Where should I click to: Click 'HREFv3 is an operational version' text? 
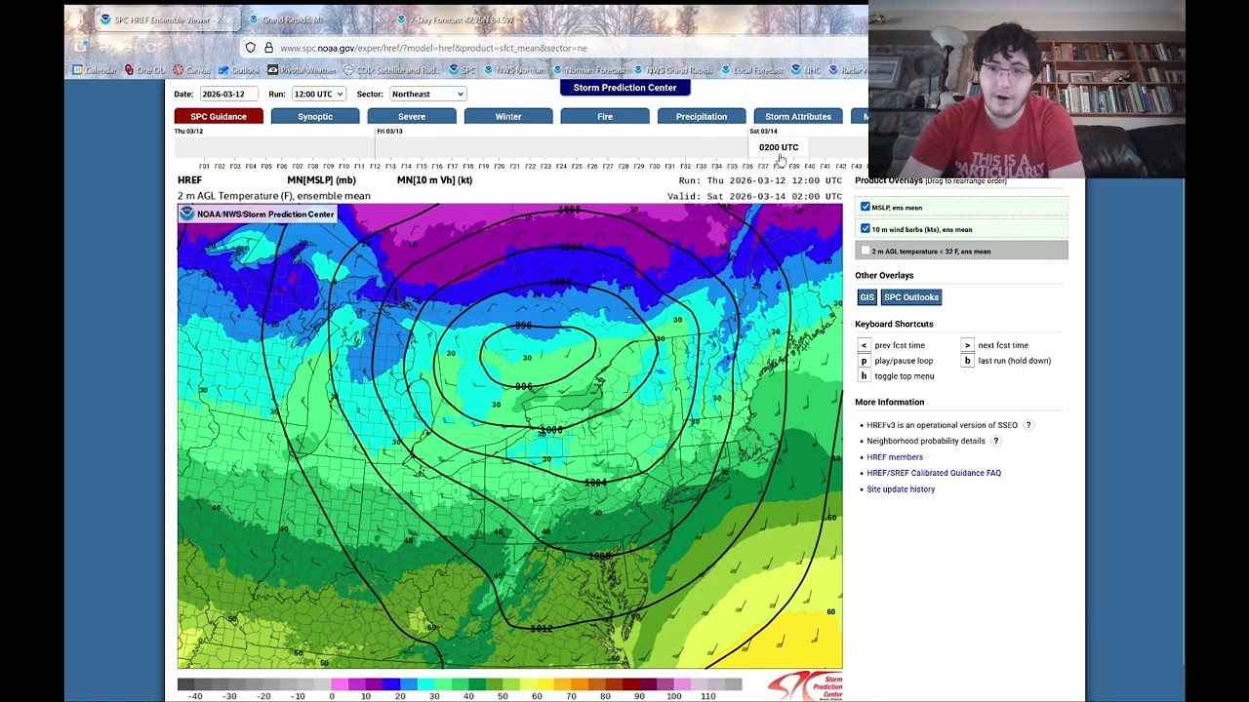942,425
